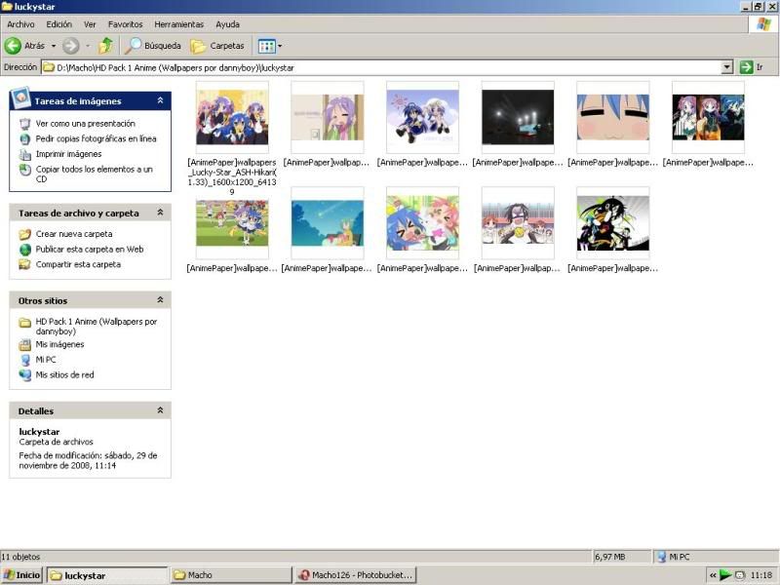
Task: Click the publish to Web globe icon
Action: [25, 250]
